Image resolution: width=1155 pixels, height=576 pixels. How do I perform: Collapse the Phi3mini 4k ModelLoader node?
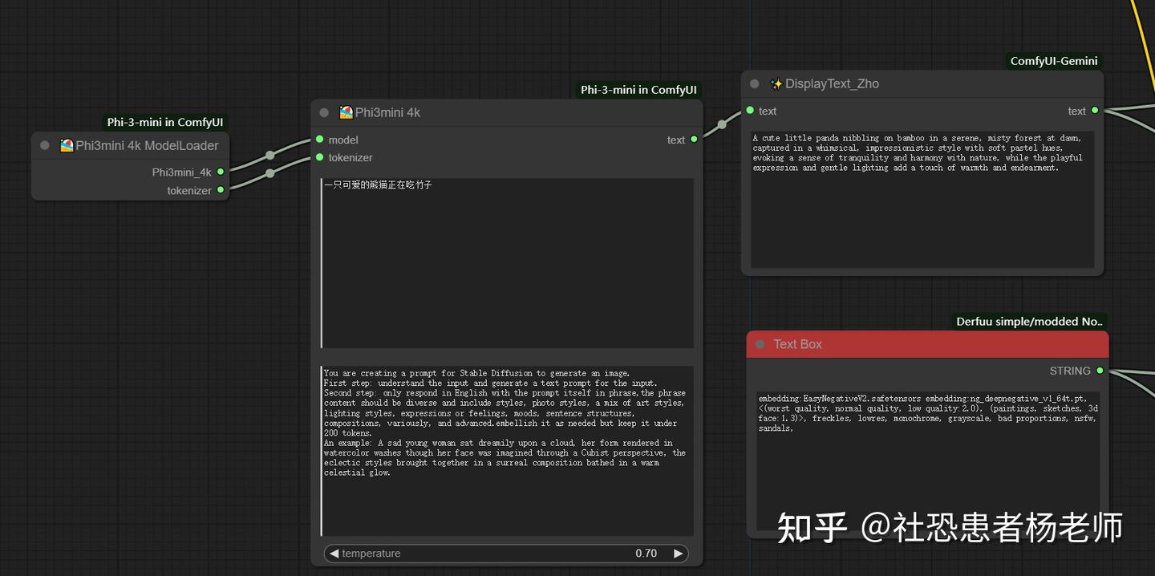click(44, 145)
